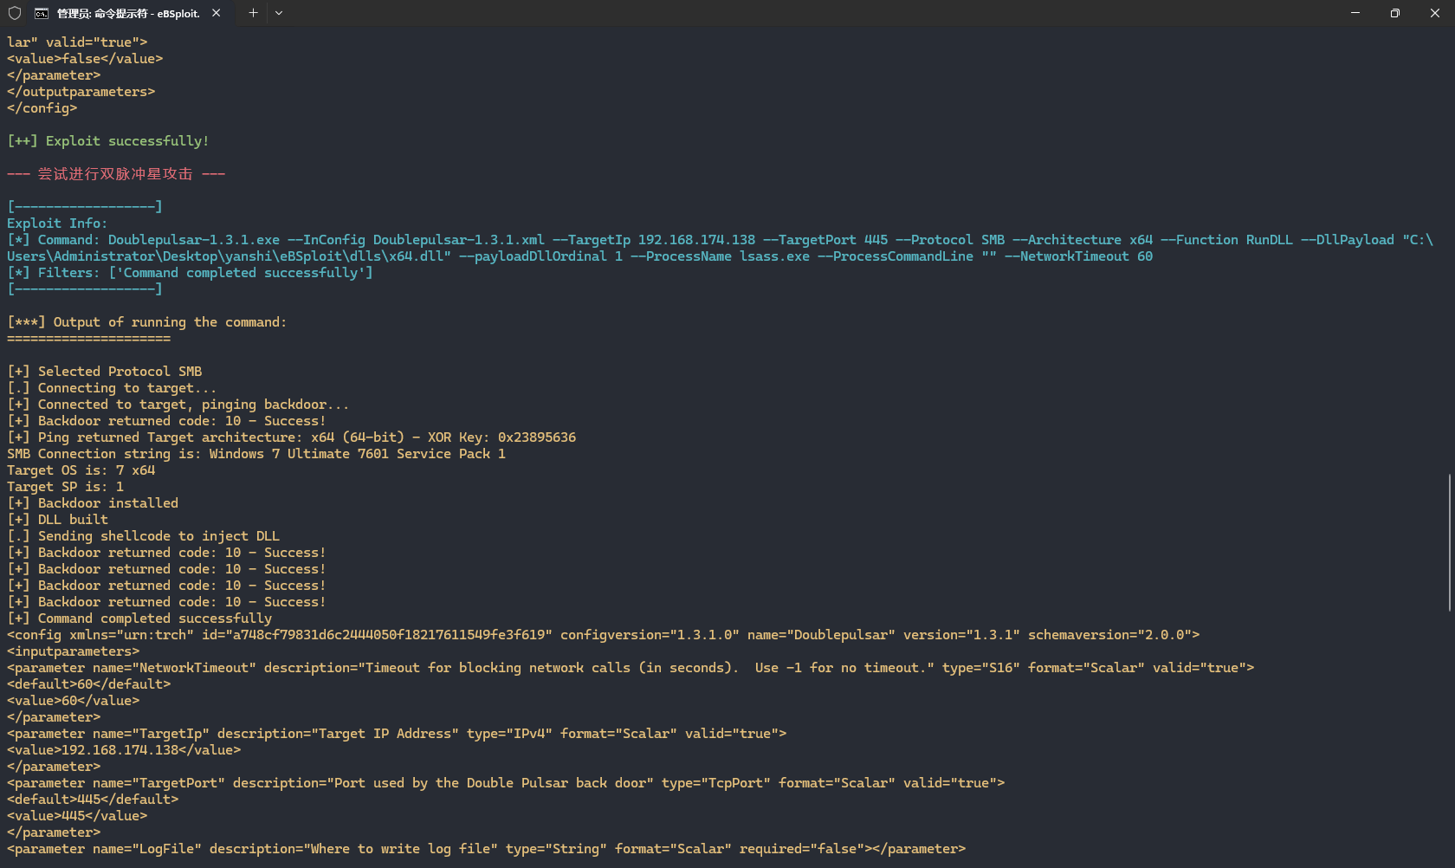Click the vertical scrollbar thumb
This screenshot has height=868, width=1455.
1450,542
